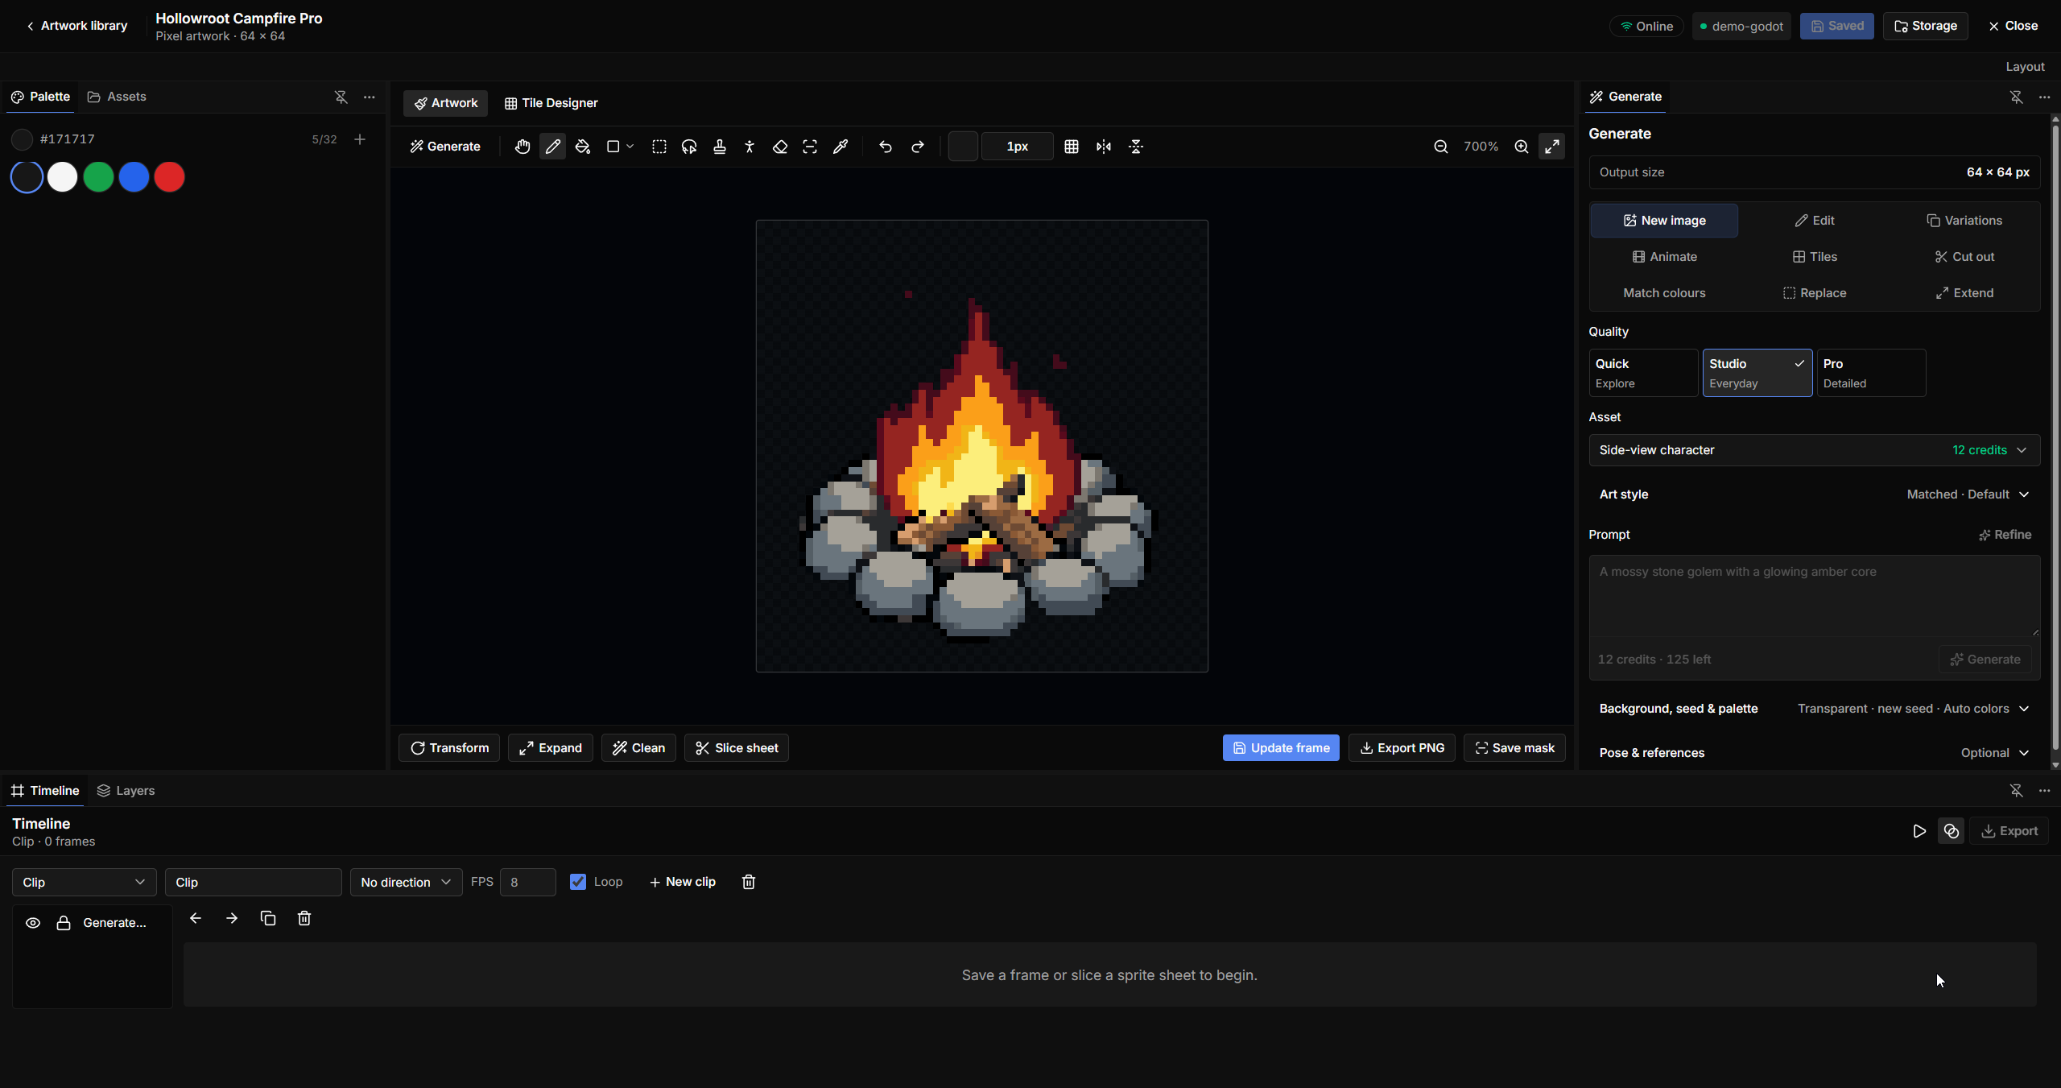The image size is (2061, 1088).
Task: Click the undo arrow
Action: tap(886, 147)
